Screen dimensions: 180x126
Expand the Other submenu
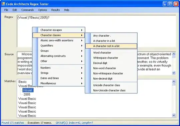(x=59, y=61)
